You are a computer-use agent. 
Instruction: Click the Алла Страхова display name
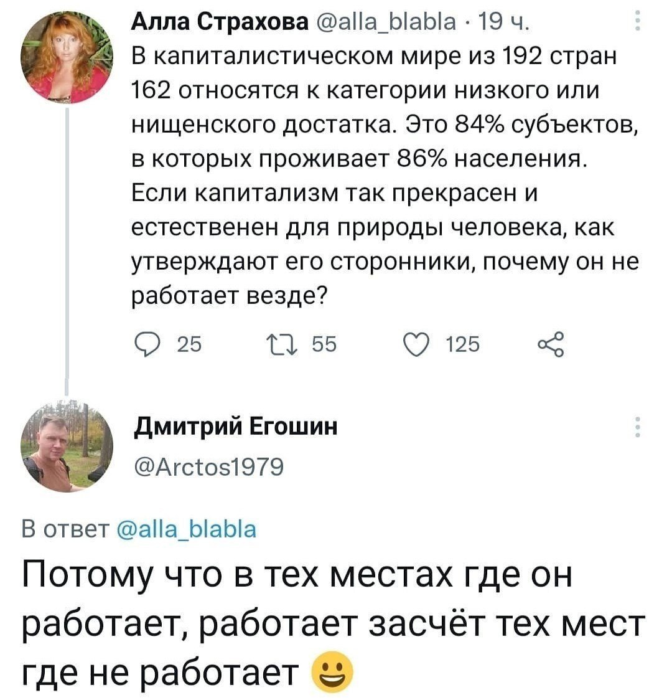[x=221, y=23]
